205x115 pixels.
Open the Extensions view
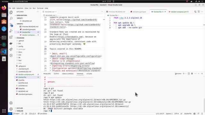(x=11, y=37)
